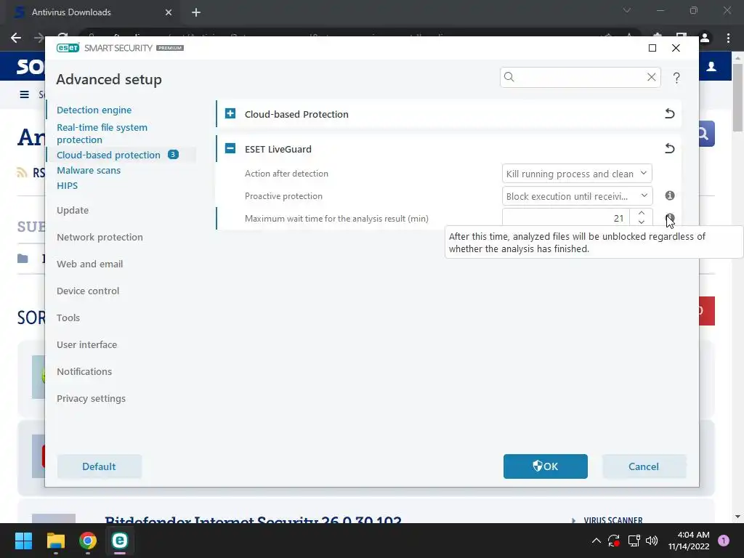Maximize the ESET Advanced setup window
The height and width of the screenshot is (558, 744).
coord(652,48)
